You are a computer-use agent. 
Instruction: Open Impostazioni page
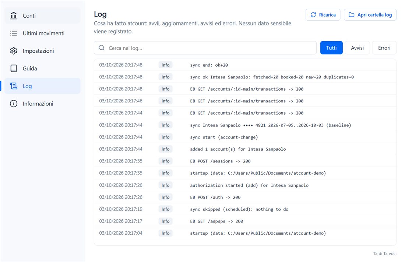click(x=42, y=51)
